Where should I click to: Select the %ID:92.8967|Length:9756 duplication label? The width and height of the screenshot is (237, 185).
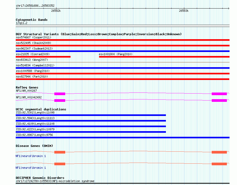(34, 135)
